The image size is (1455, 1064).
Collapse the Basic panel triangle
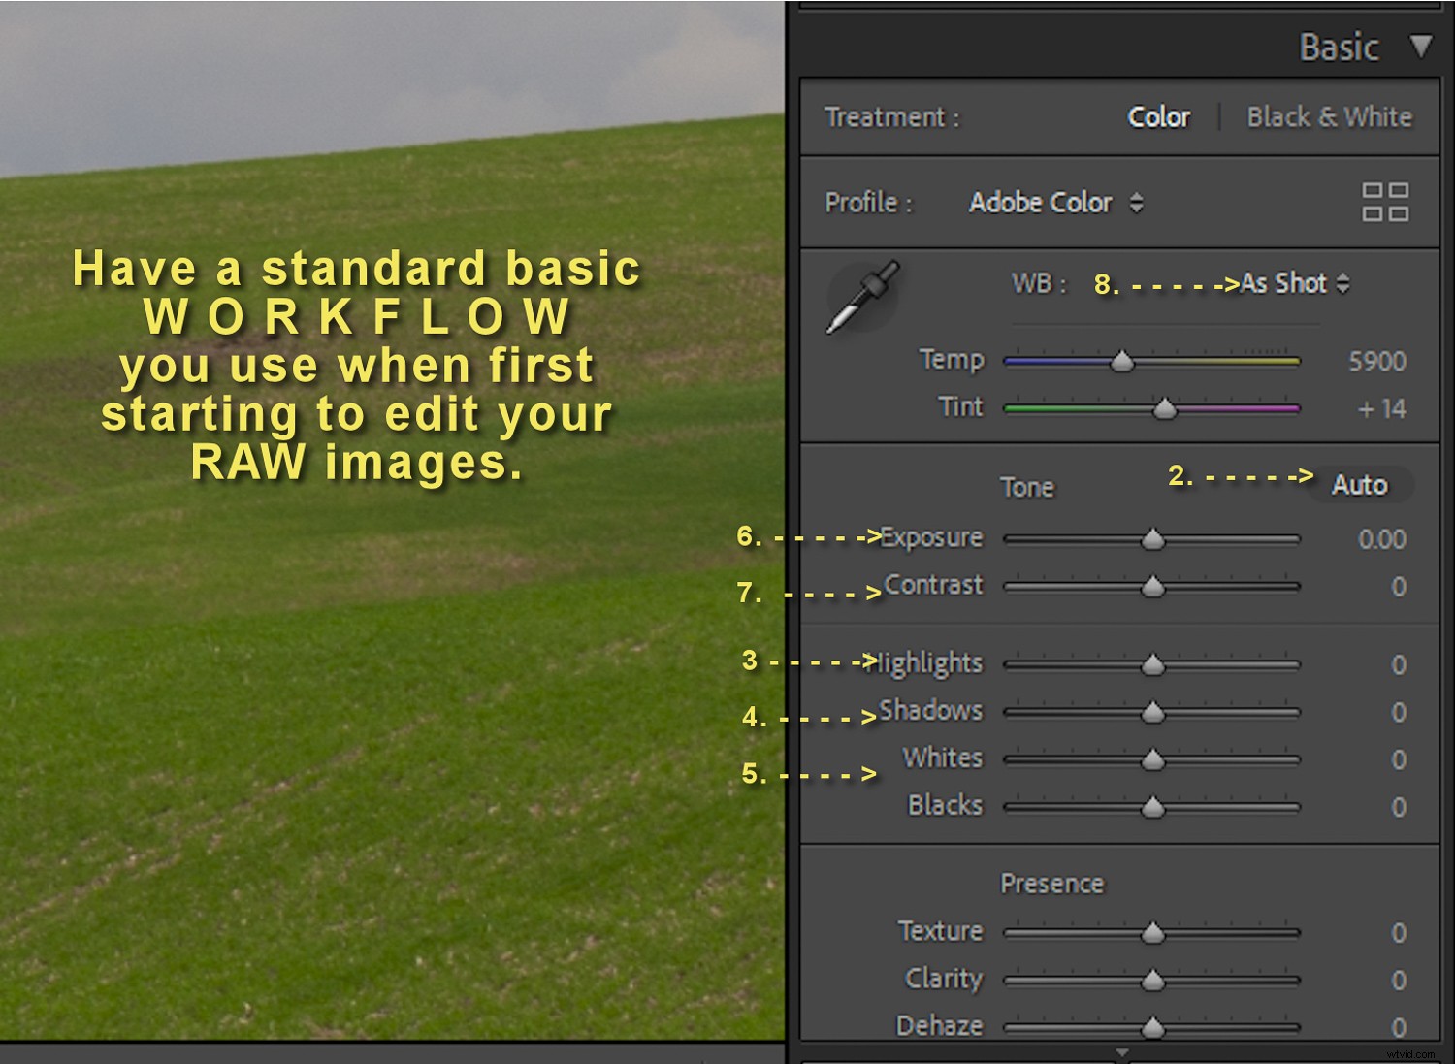1419,45
